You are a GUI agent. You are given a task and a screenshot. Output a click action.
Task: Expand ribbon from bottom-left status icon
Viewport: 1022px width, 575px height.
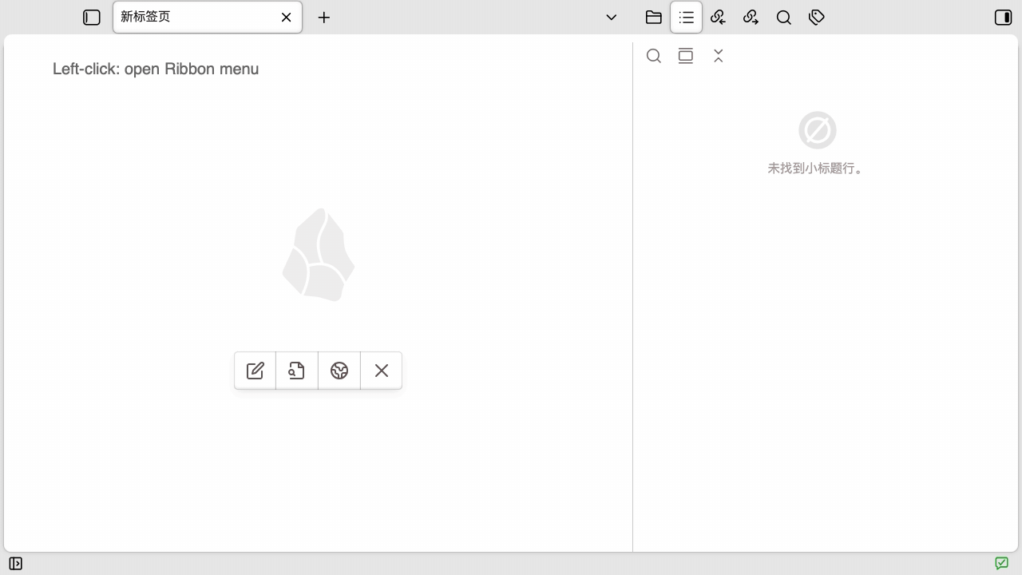pos(16,564)
